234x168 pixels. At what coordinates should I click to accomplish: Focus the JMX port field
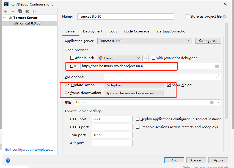[x=112, y=135]
